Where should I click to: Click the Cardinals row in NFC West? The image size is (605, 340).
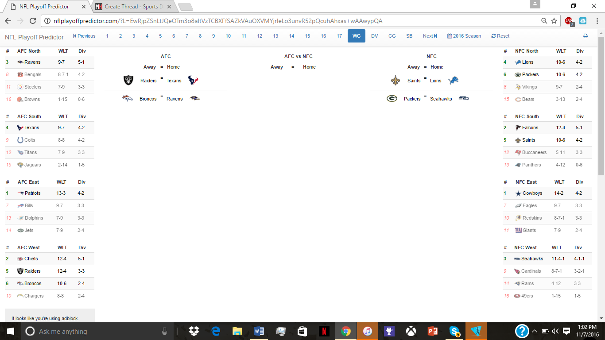click(x=547, y=271)
